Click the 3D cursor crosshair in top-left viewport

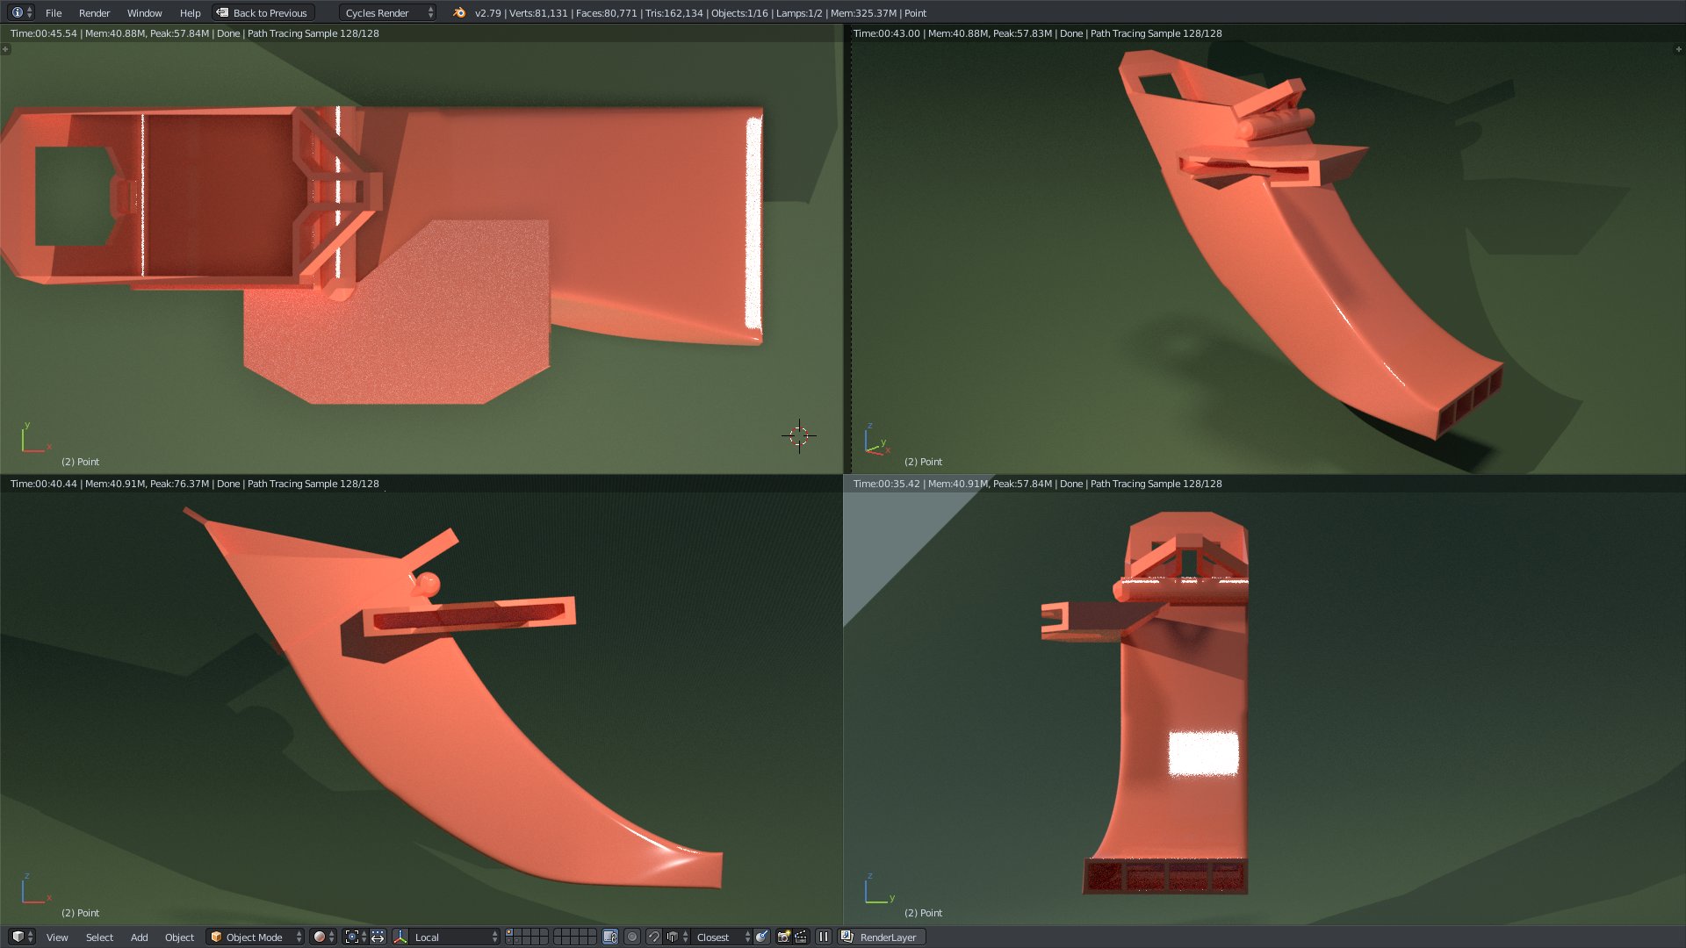(x=799, y=435)
